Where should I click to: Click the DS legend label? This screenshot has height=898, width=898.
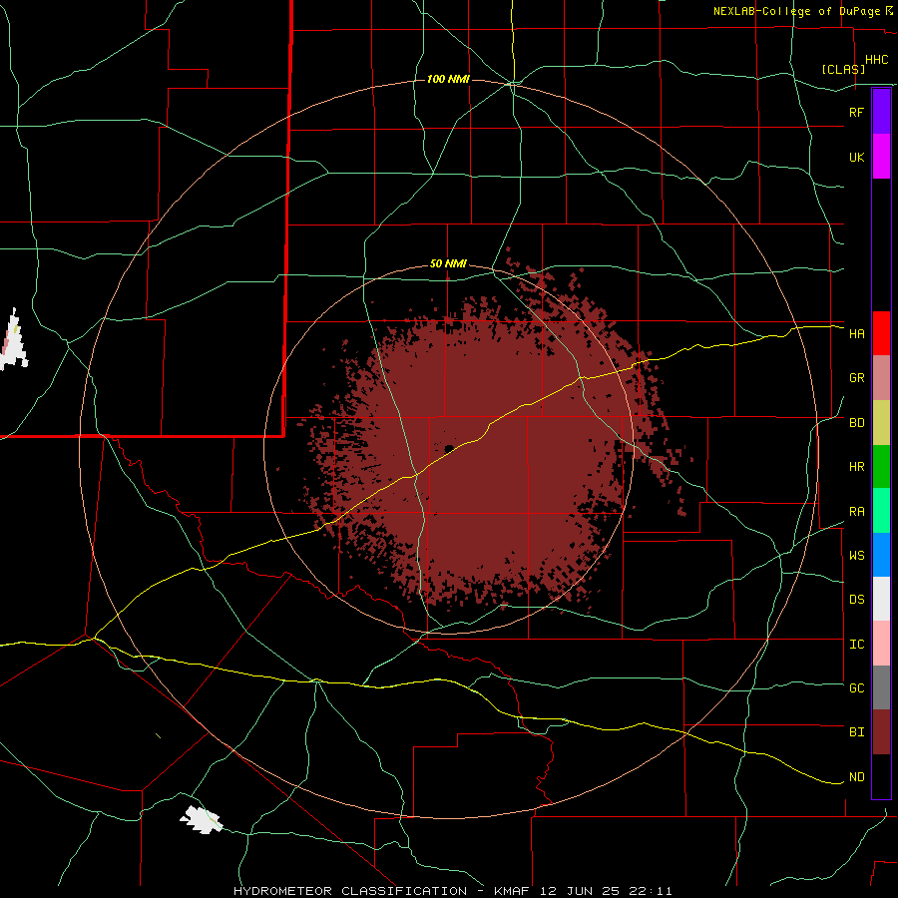[856, 600]
